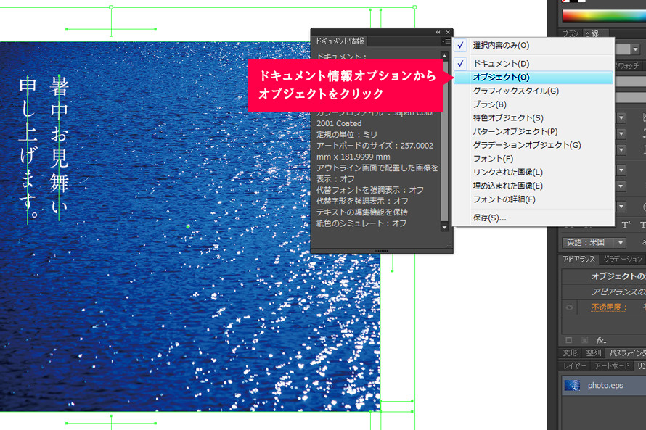Open the Document Info panel flyout menu icon
Image resolution: width=646 pixels, height=430 pixels.
[446, 41]
